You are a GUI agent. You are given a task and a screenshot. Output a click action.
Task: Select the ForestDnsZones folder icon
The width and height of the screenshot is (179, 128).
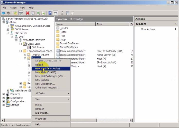[x=58, y=47]
